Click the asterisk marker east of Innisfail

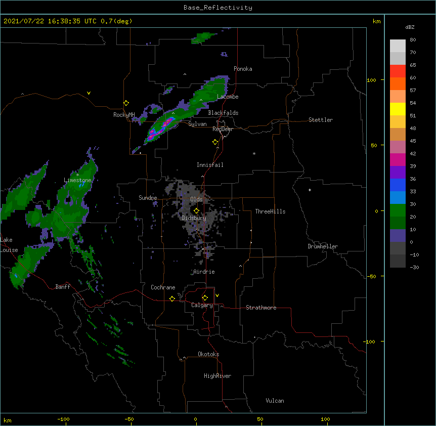(x=254, y=153)
